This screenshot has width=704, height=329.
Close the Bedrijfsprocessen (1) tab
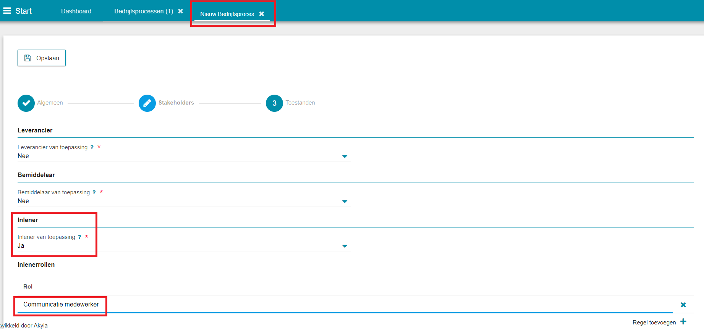pyautogui.click(x=181, y=11)
